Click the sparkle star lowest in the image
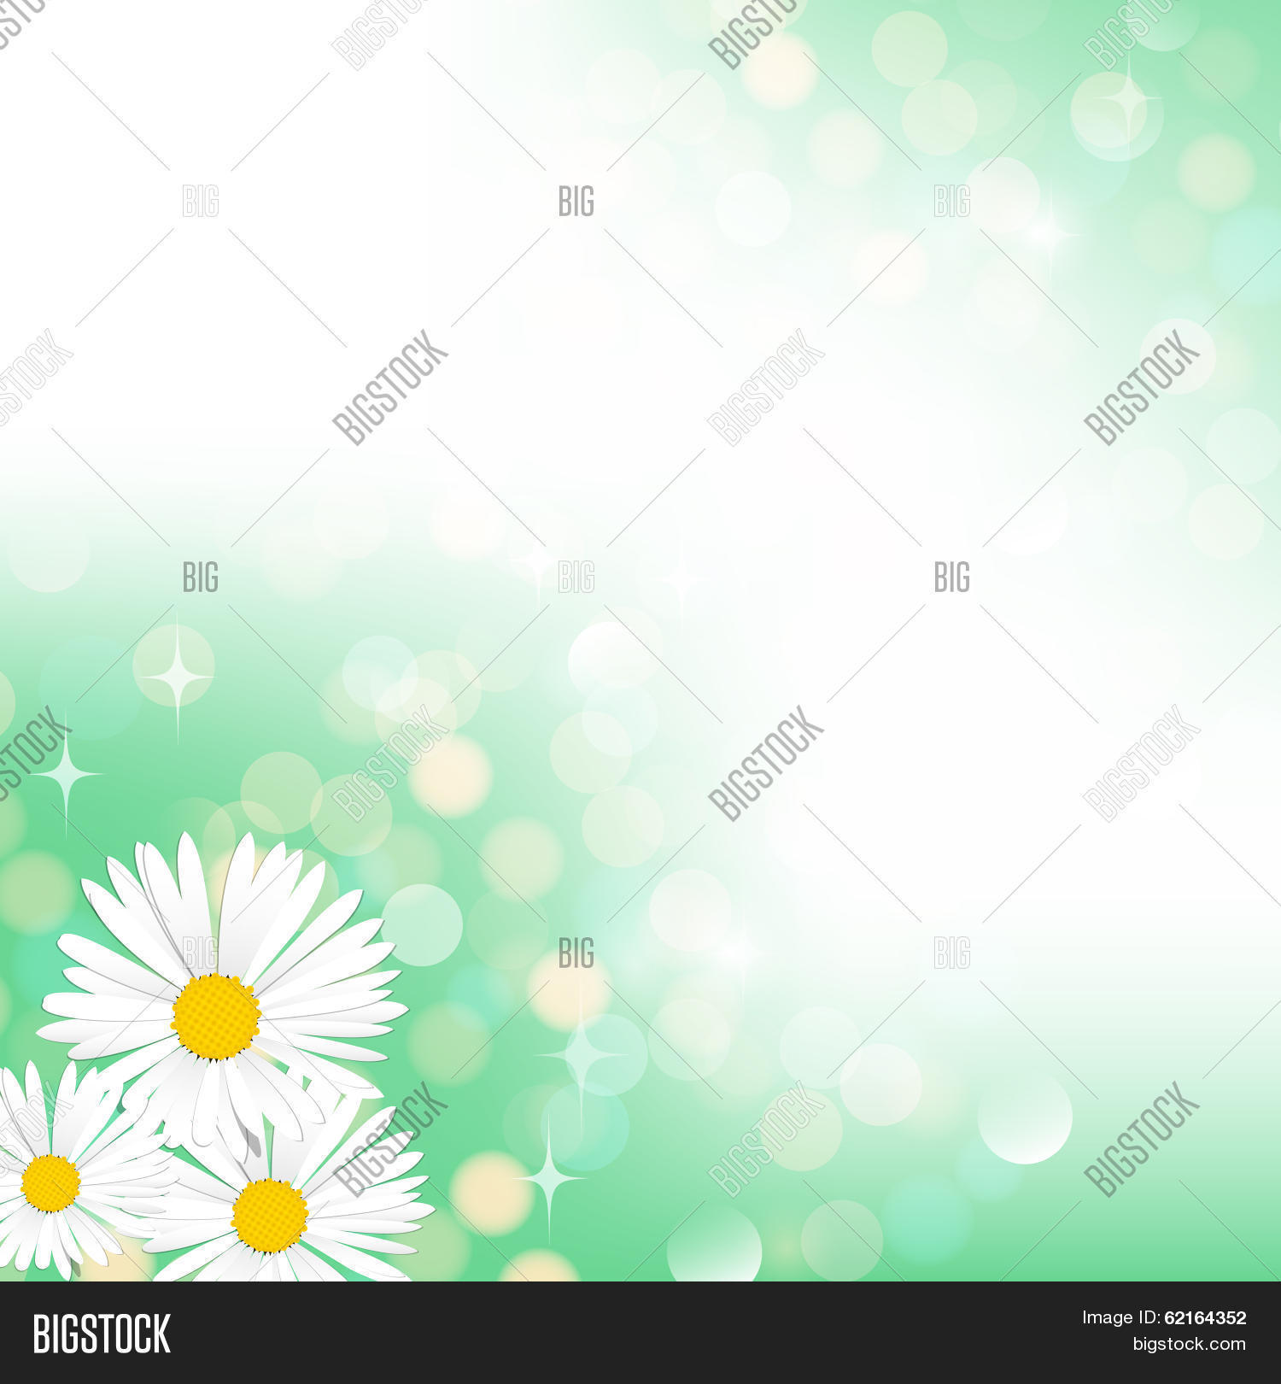The width and height of the screenshot is (1281, 1384). pos(550,1180)
